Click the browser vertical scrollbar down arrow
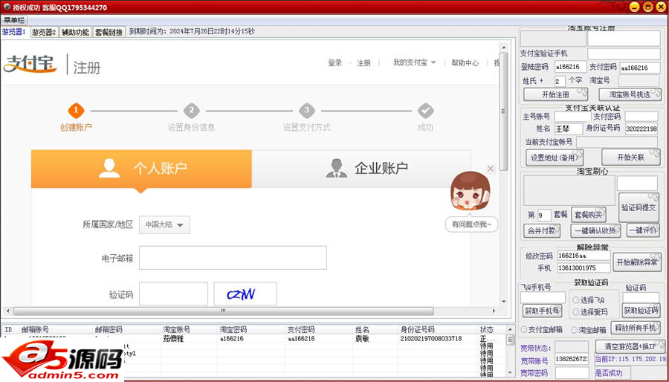 coord(503,301)
